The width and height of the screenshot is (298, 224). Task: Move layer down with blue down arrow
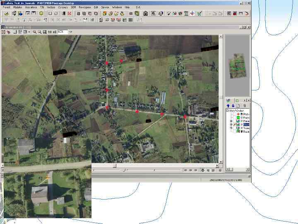coord(233,106)
